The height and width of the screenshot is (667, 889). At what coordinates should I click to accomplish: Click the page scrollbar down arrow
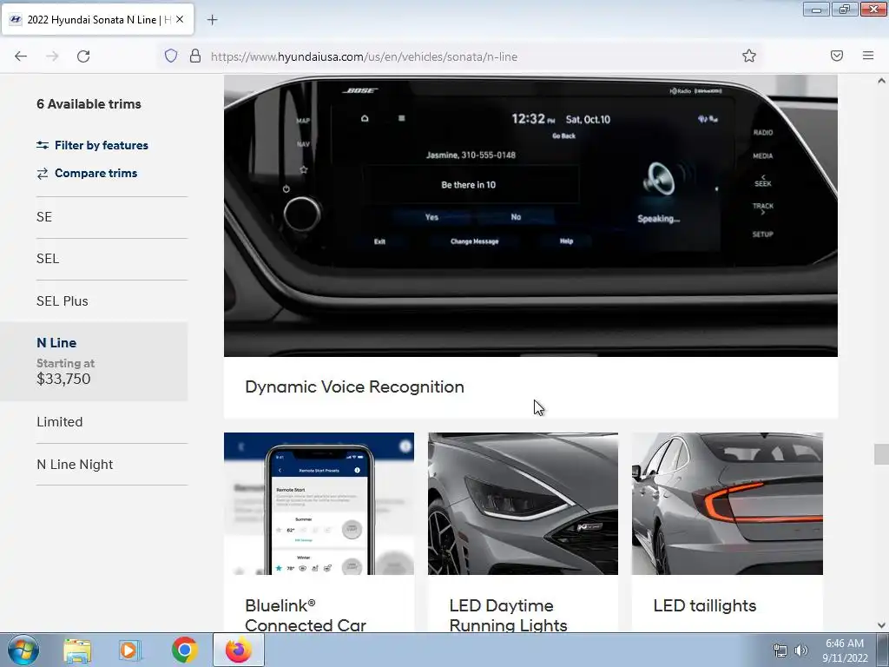pos(881,625)
